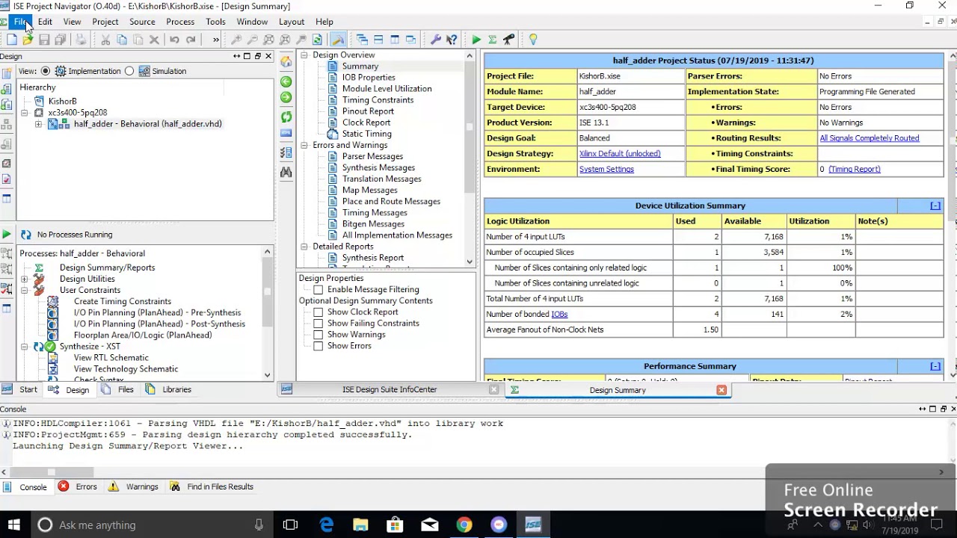Click the ISE app icon on taskbar
The image size is (957, 538).
pyautogui.click(x=533, y=525)
